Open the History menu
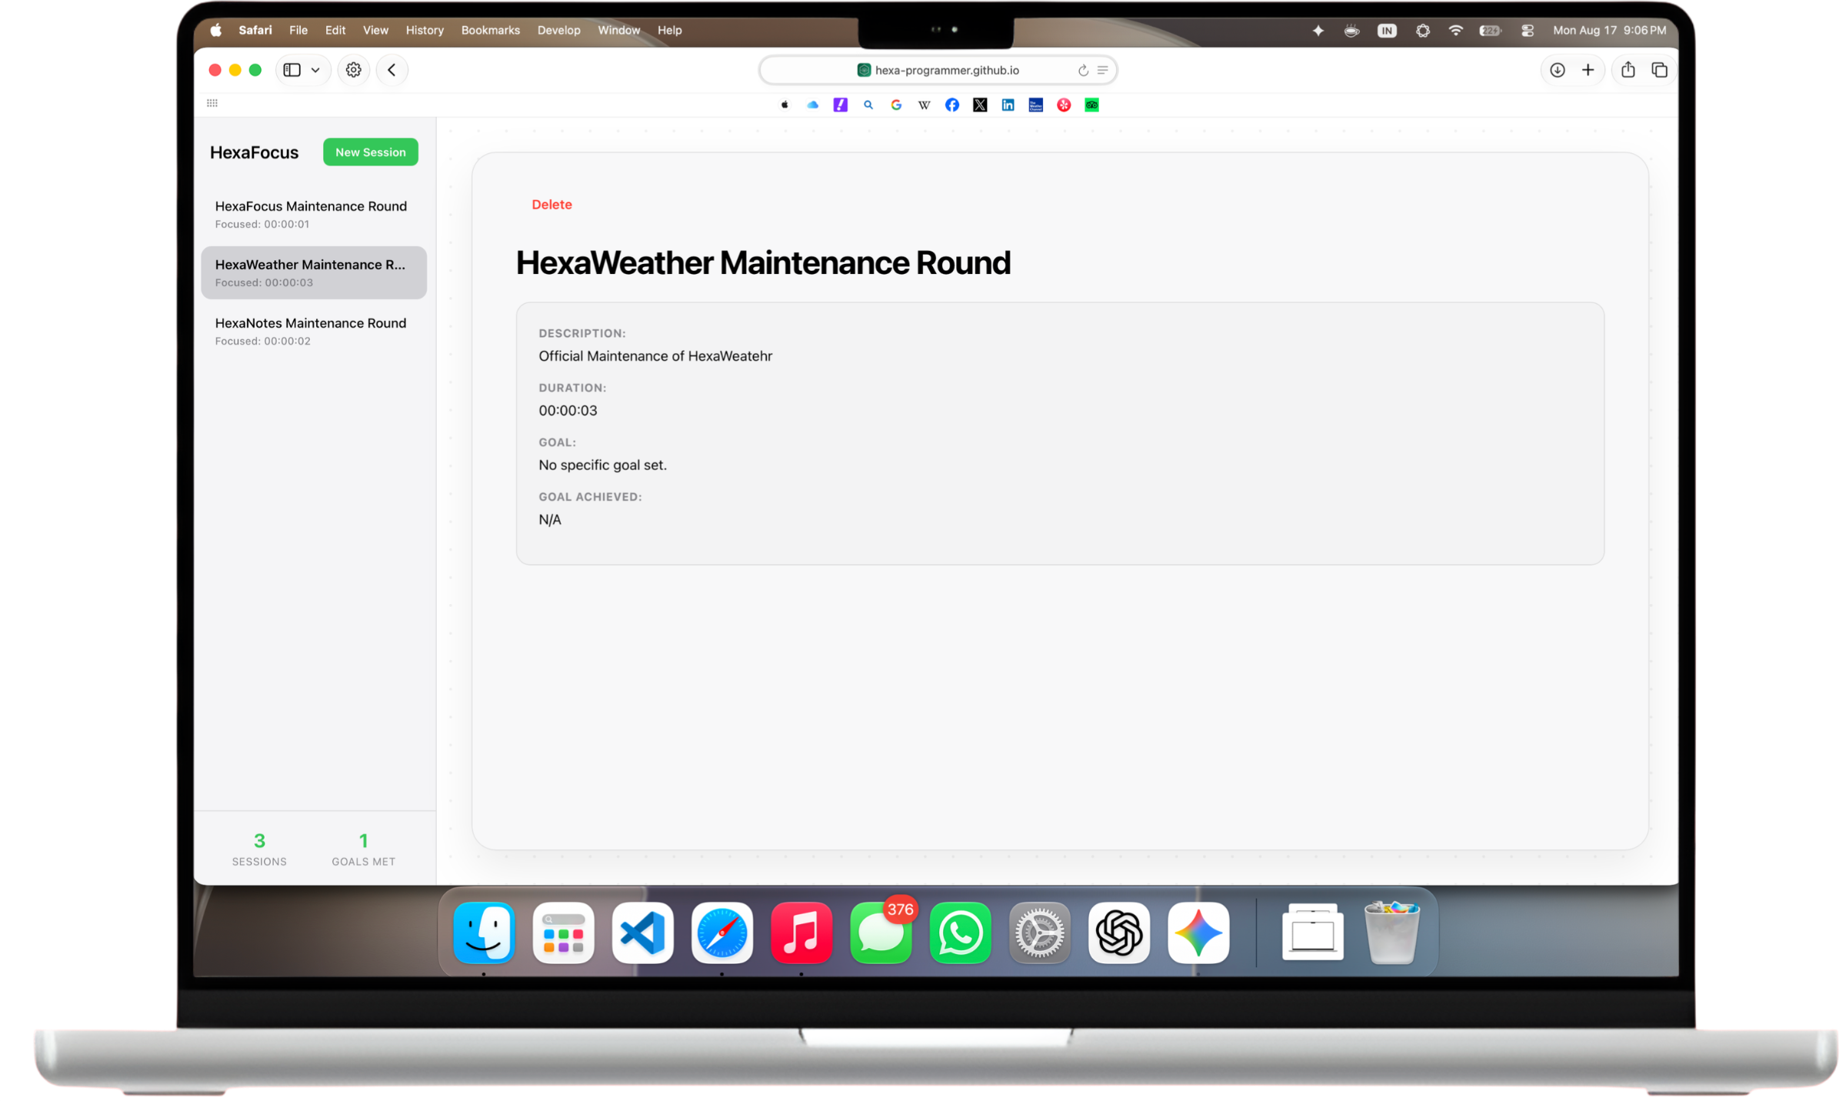Viewport: 1846px width, 1101px height. [425, 30]
